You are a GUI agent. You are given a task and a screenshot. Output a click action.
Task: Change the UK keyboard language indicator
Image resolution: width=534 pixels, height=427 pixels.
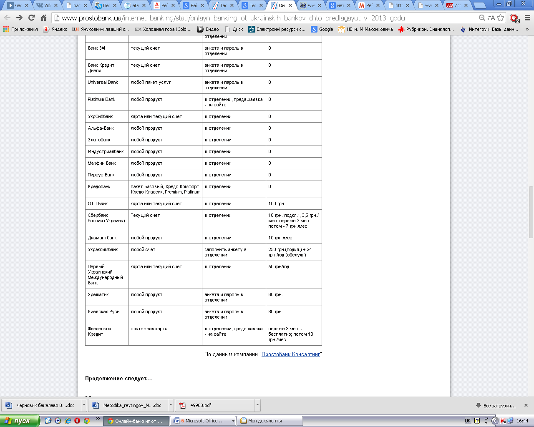tap(468, 421)
